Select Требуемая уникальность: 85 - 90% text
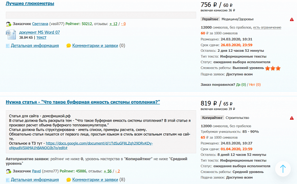This screenshot has width=297, height=184. (x=230, y=131)
